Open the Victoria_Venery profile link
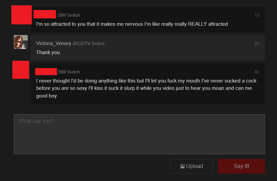This screenshot has height=181, width=277. (54, 43)
